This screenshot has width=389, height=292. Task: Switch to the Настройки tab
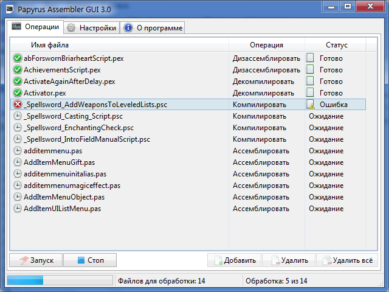92,27
